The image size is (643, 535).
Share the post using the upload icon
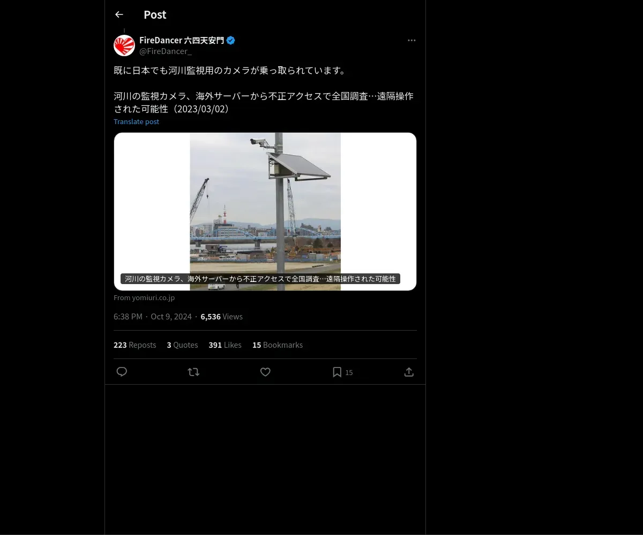(409, 372)
